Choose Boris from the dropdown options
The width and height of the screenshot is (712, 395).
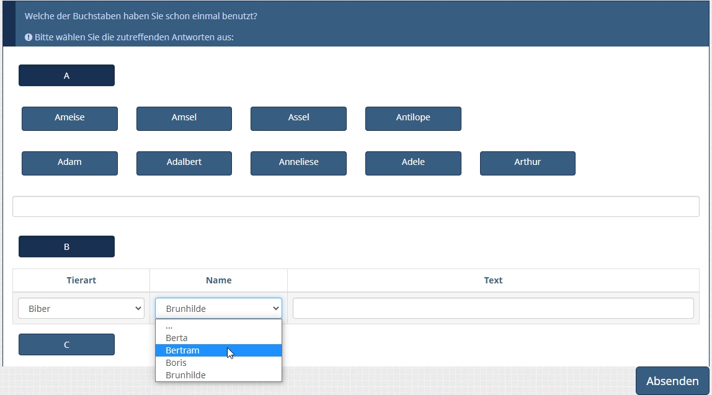click(x=176, y=363)
